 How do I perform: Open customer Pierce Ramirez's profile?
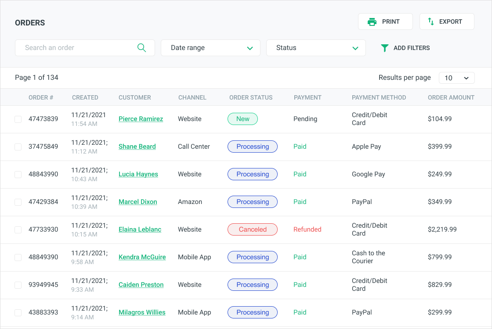coord(141,119)
